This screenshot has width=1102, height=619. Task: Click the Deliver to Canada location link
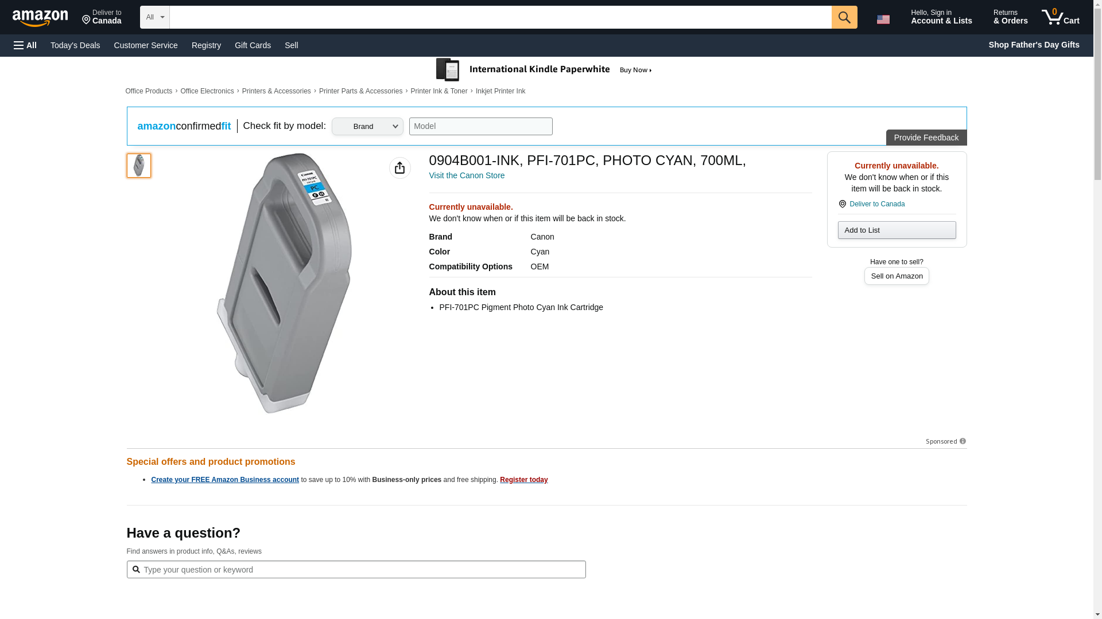click(x=876, y=204)
